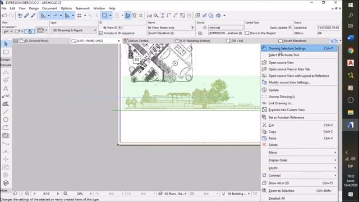Choose Explode into Current View
Screen dimensions: 359x202
coord(299,110)
